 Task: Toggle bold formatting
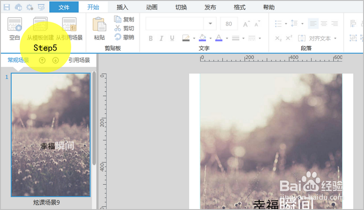coord(151,38)
